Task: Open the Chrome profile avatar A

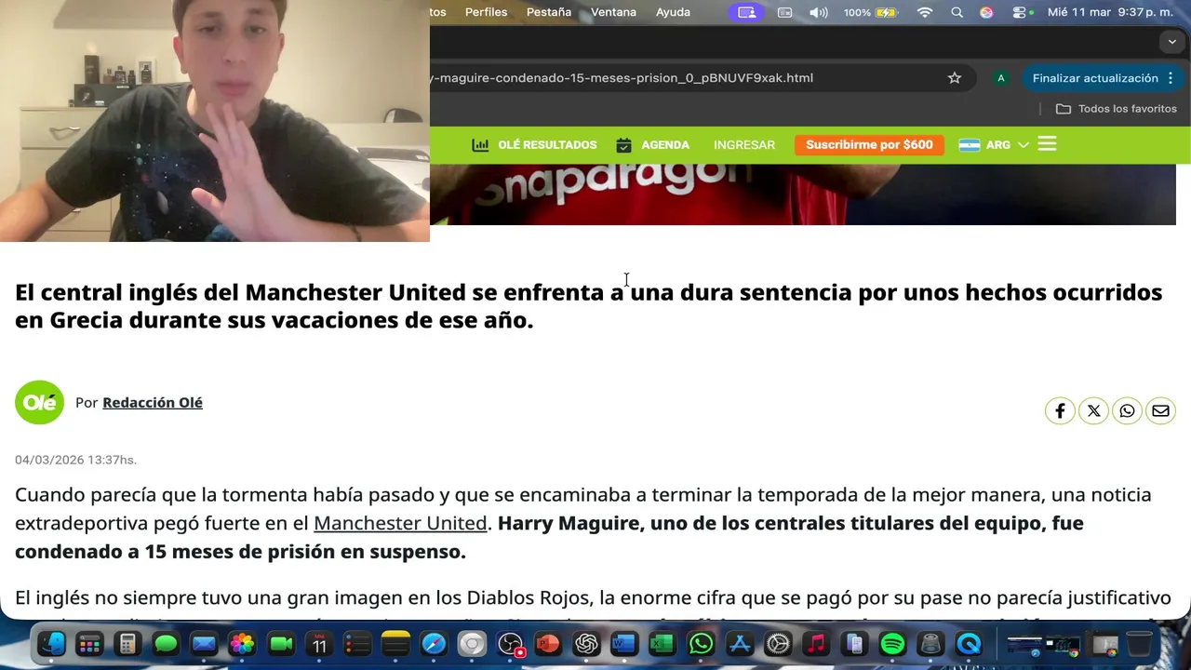Action: [x=1001, y=78]
